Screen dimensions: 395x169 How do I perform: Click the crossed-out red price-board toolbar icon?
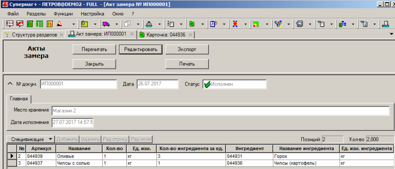coord(20,24)
